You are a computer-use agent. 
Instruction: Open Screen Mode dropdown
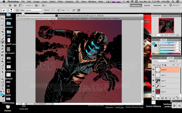point(44,5)
